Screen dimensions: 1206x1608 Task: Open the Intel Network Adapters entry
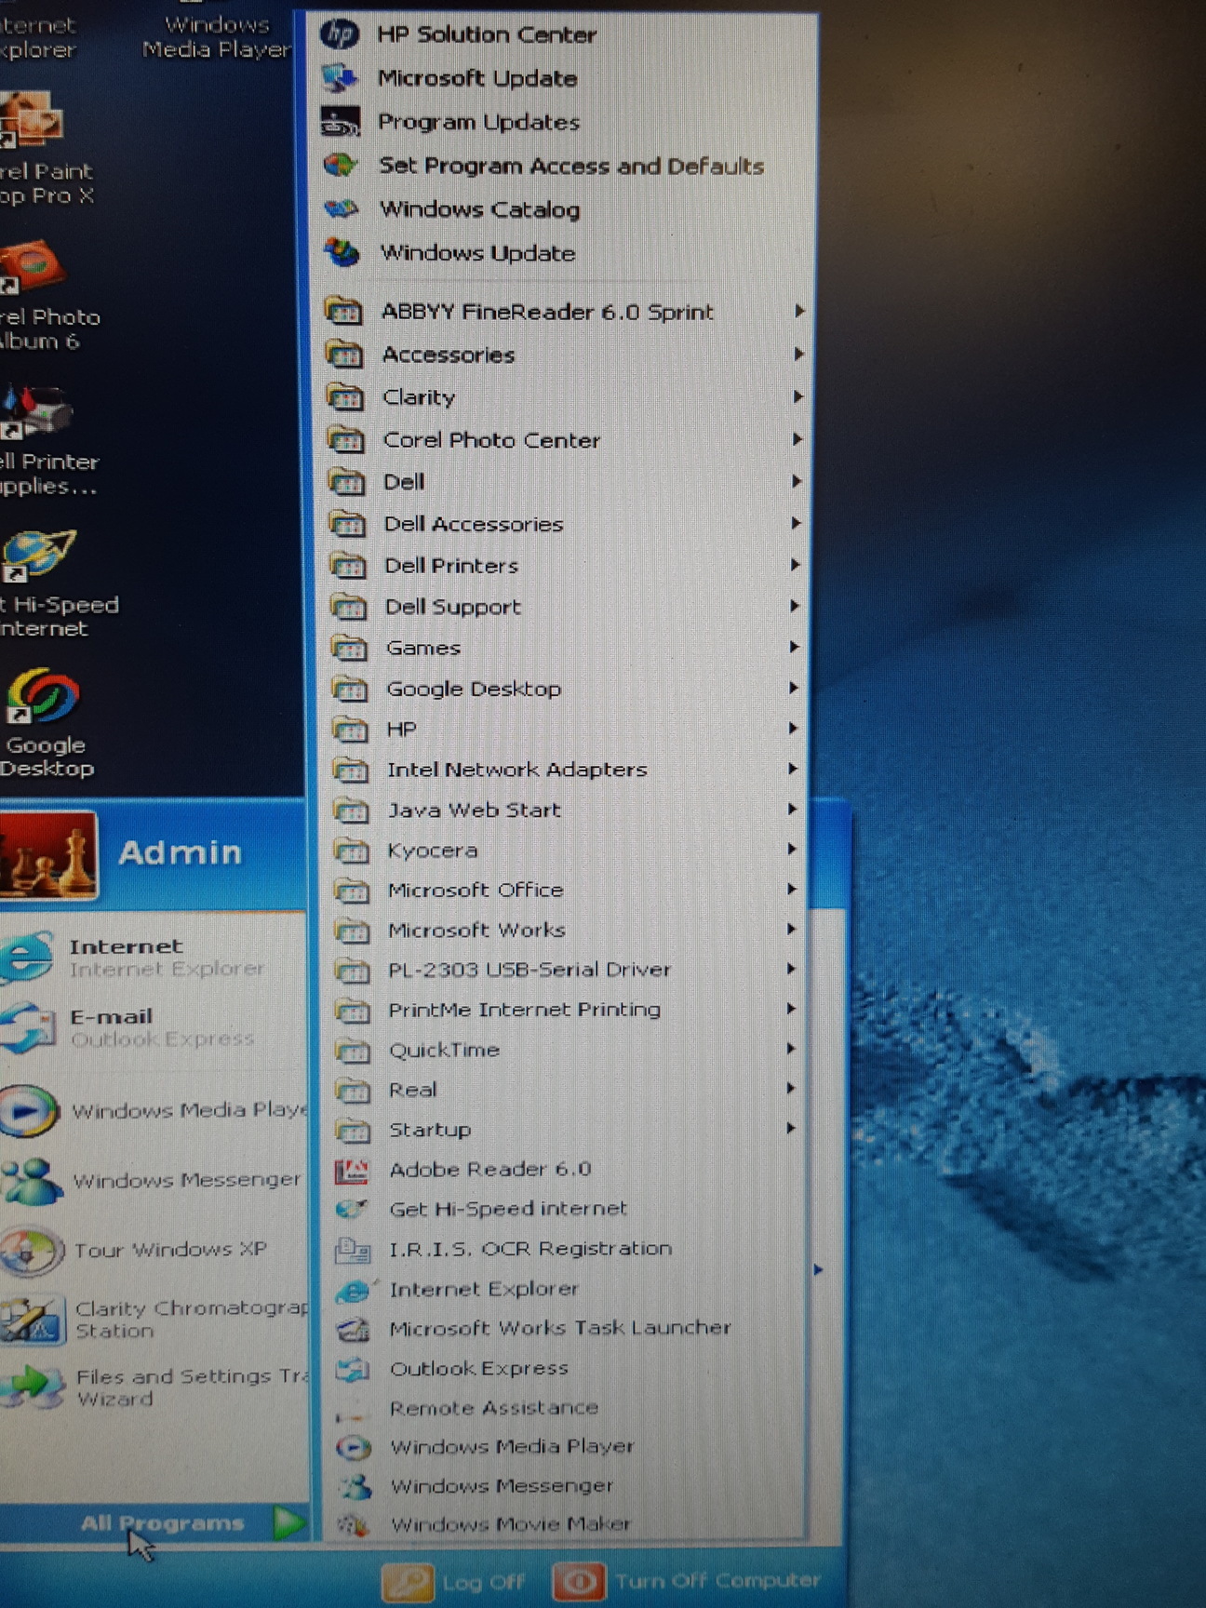pos(566,770)
